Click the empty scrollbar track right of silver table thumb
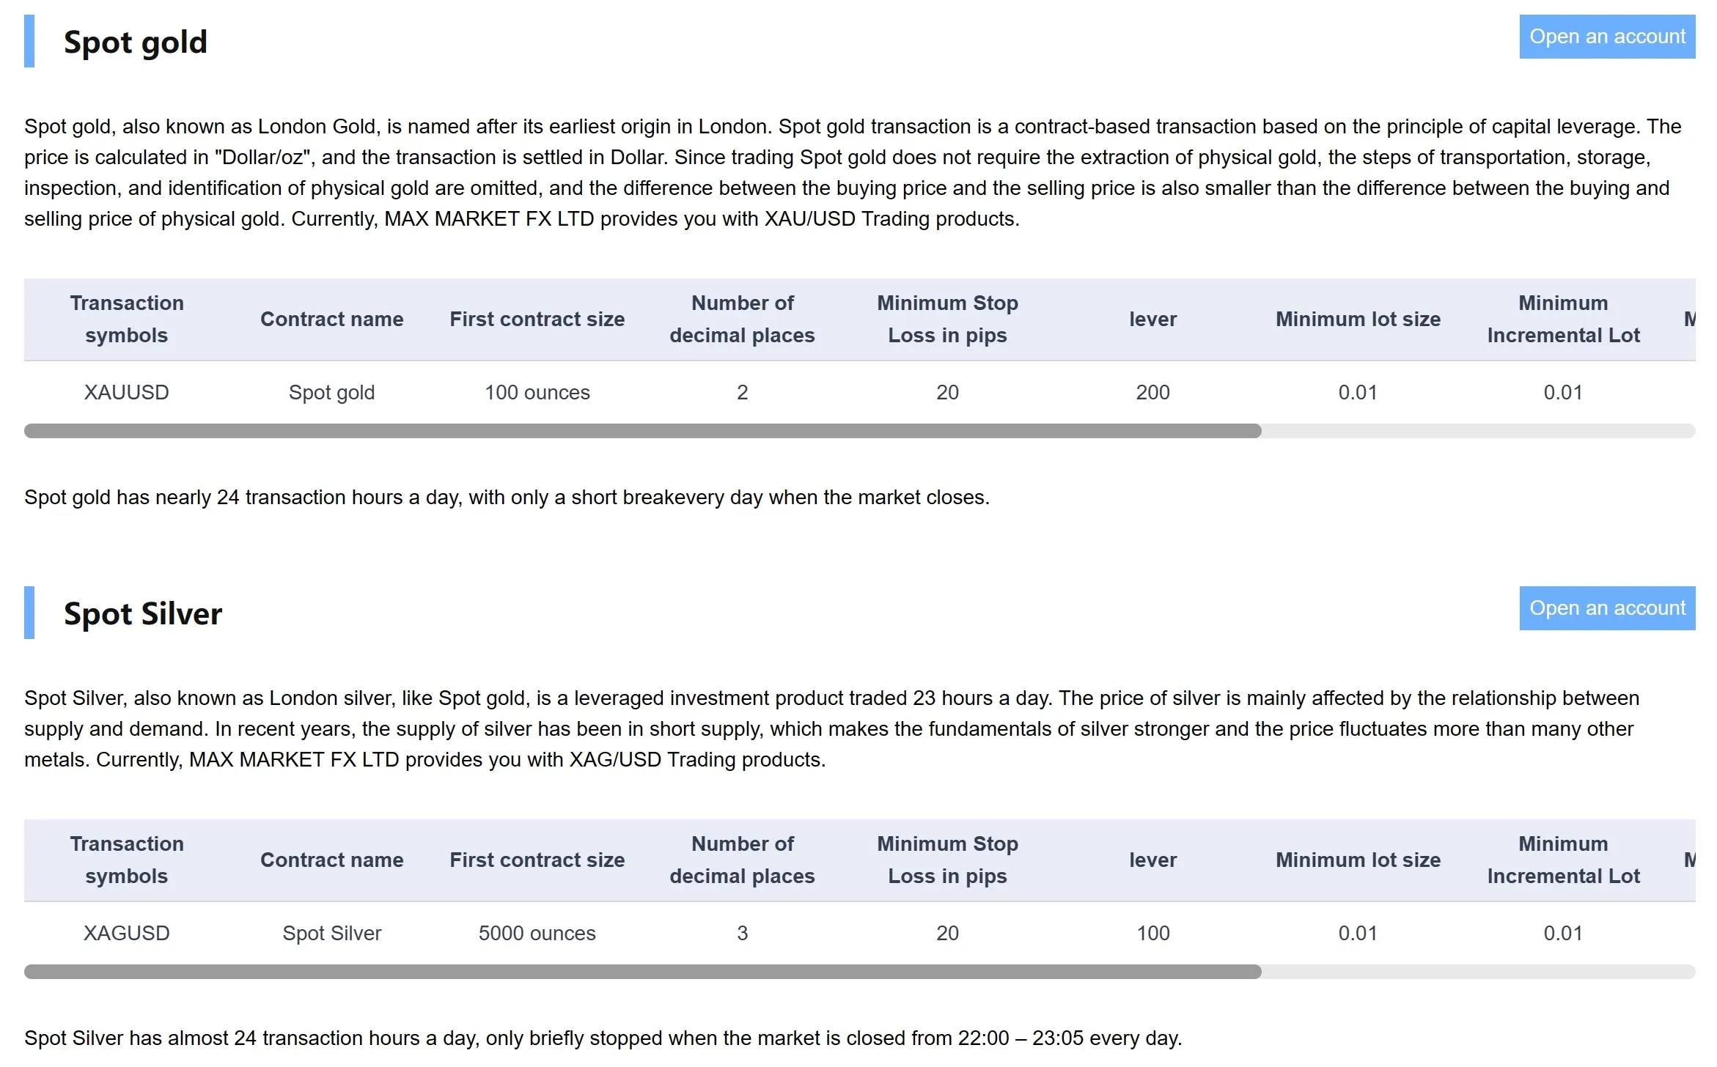The height and width of the screenshot is (1067, 1717). (1478, 972)
